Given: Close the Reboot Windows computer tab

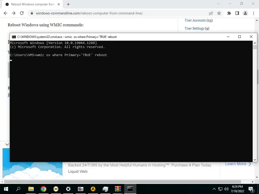Looking at the screenshot, I should 59,4.
